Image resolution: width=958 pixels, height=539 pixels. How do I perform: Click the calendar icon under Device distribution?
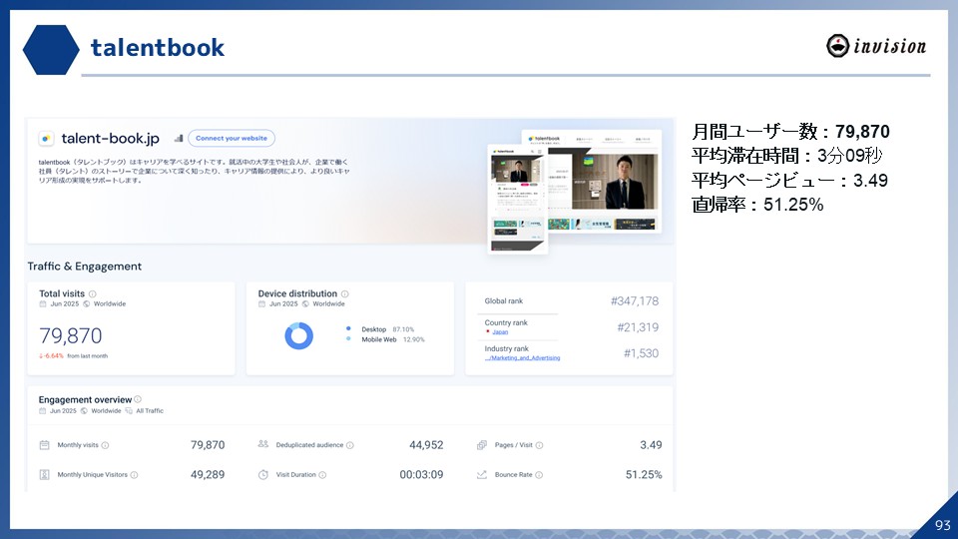(262, 303)
